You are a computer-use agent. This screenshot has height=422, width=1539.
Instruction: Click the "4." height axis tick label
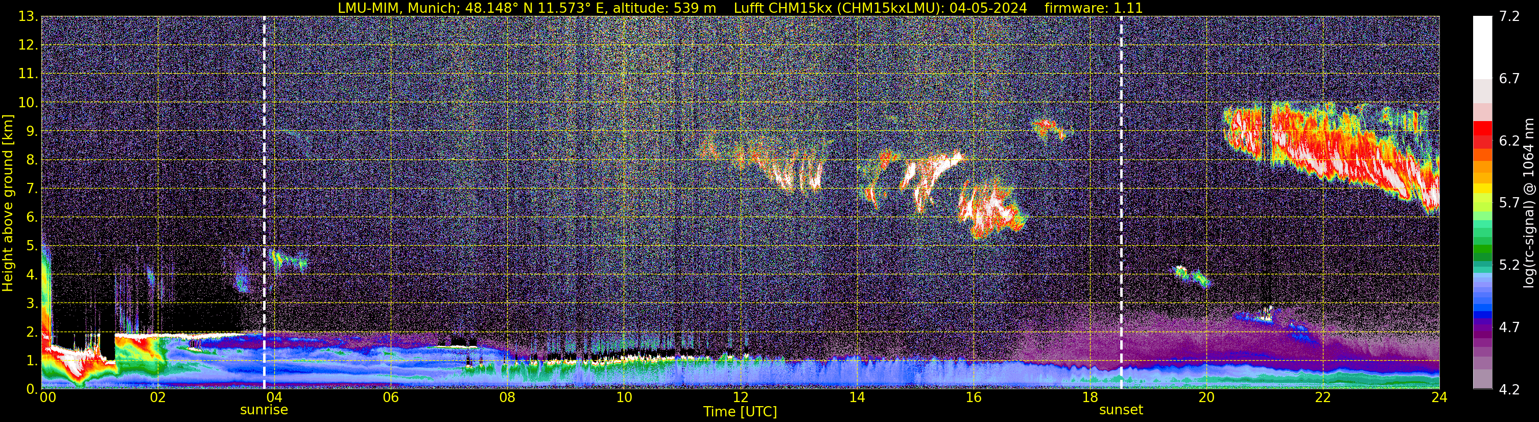tap(32, 274)
